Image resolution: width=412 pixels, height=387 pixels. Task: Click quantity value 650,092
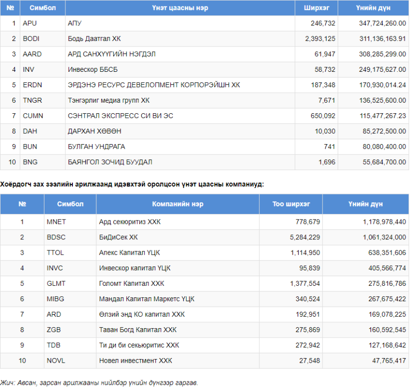(x=323, y=116)
